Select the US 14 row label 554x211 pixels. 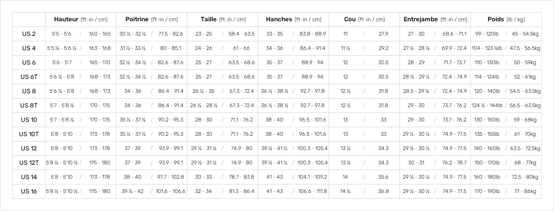pyautogui.click(x=29, y=177)
